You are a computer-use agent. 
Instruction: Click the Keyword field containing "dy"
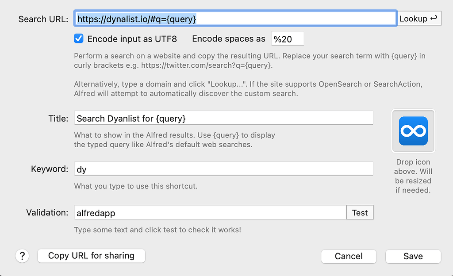(x=223, y=169)
